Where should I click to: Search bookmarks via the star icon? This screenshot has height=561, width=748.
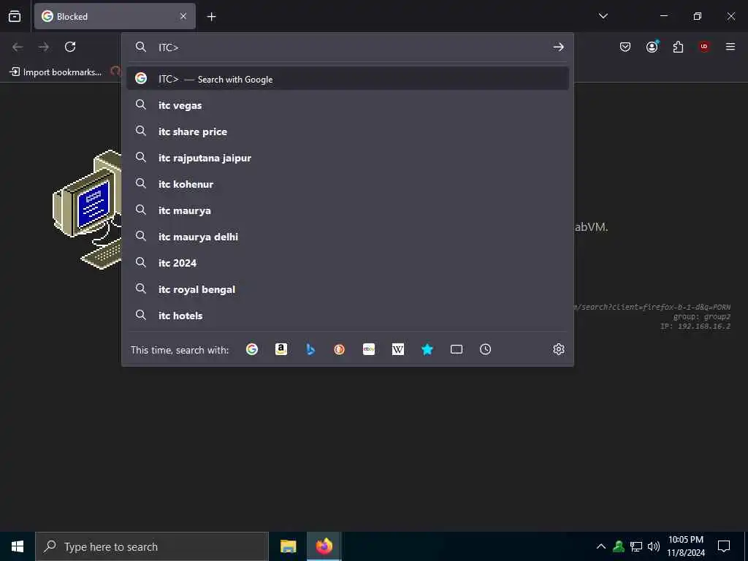coord(427,350)
